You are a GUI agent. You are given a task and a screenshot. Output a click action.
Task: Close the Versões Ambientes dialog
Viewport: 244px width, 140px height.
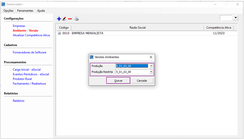pyautogui.click(x=151, y=57)
